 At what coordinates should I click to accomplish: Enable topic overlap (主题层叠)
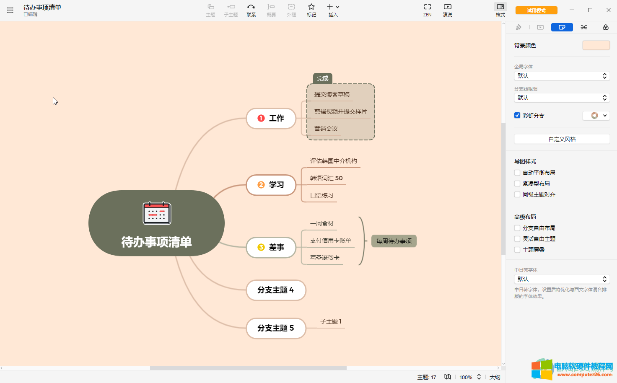pyautogui.click(x=517, y=250)
